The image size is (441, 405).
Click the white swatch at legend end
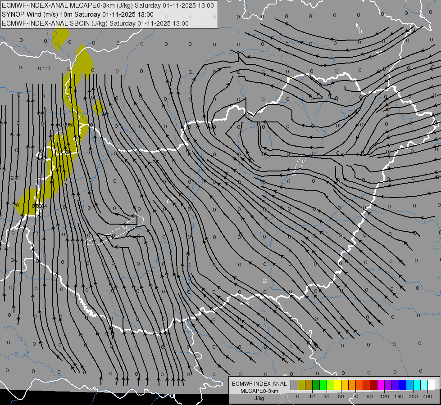click(432, 385)
